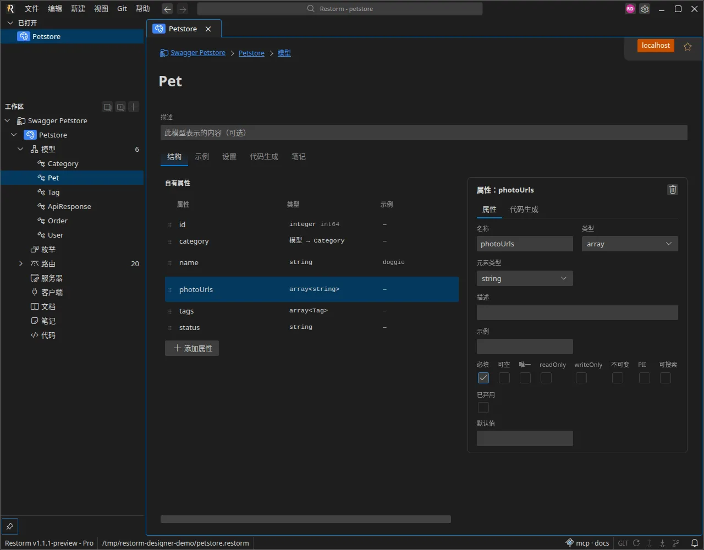Click the model 描述 description field
Image resolution: width=704 pixels, height=550 pixels.
pyautogui.click(x=424, y=133)
